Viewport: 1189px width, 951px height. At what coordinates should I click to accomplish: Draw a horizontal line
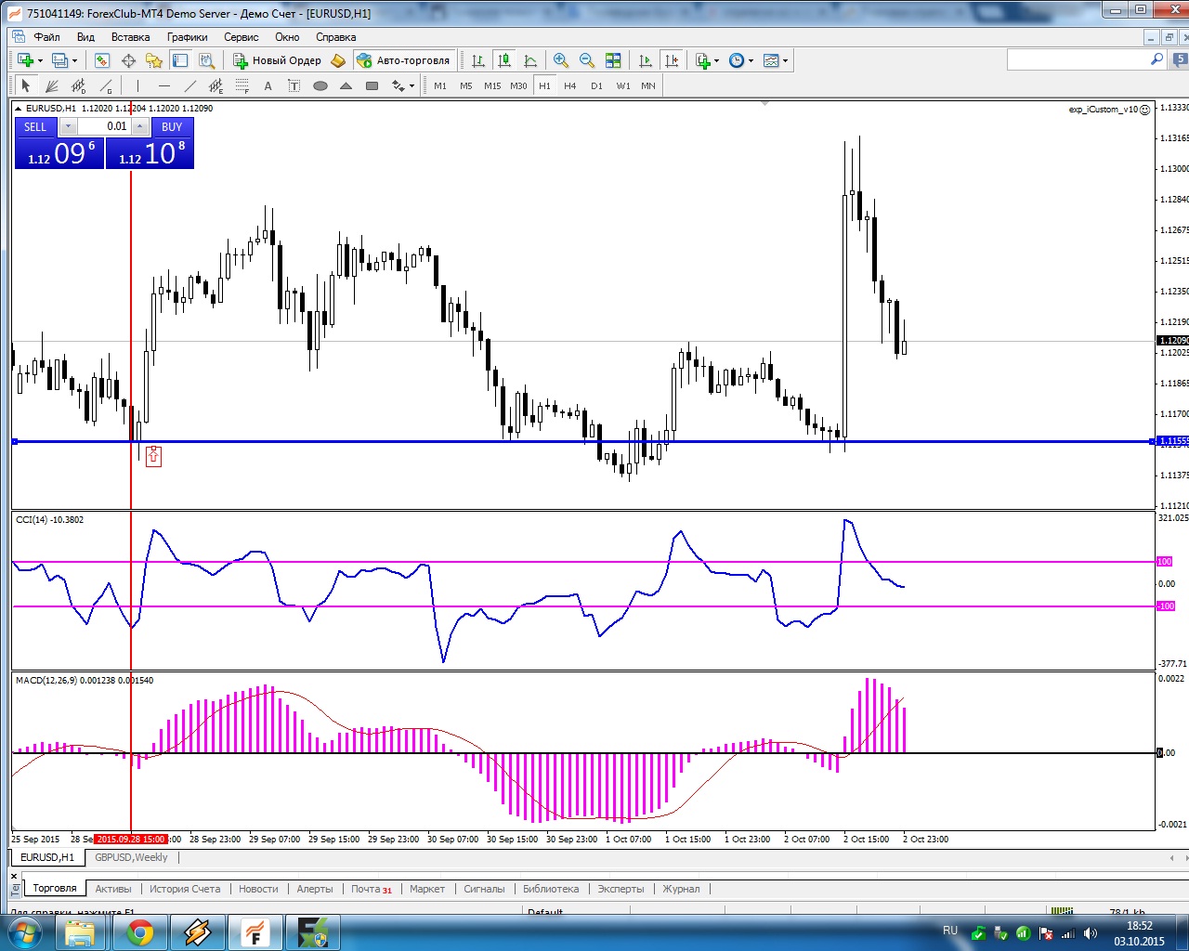[x=164, y=85]
